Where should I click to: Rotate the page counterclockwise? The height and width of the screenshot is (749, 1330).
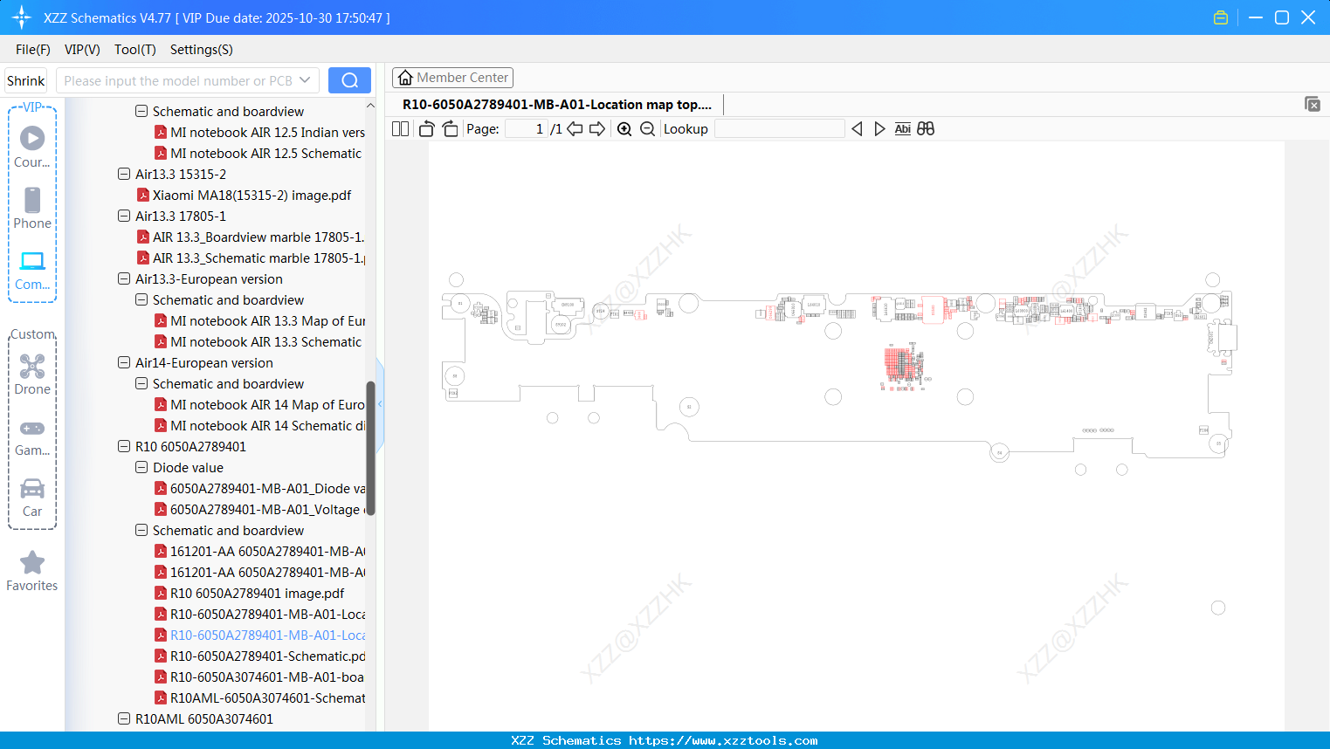click(x=426, y=129)
